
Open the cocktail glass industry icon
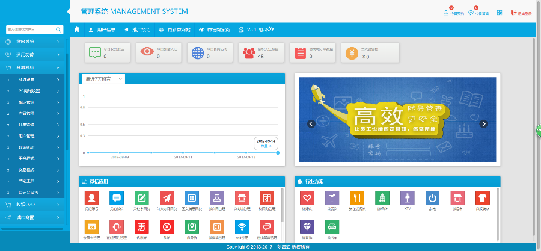pos(332,198)
